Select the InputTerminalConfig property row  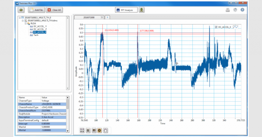coord(42,120)
